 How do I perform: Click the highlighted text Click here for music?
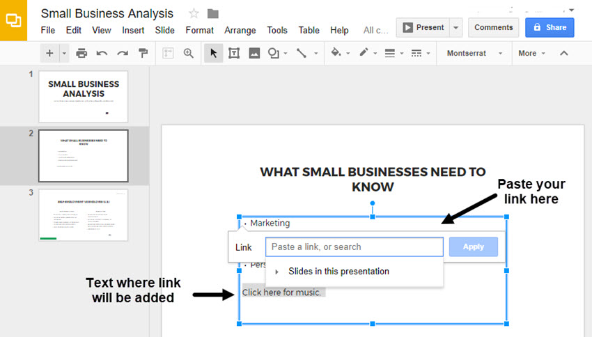[x=281, y=292]
